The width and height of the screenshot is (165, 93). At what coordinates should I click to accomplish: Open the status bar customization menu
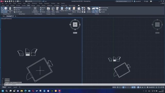click(163, 87)
